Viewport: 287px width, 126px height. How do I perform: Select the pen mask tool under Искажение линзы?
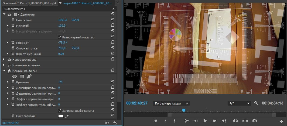29,76
